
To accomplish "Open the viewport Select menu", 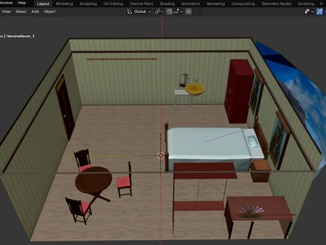I will tap(21, 12).
